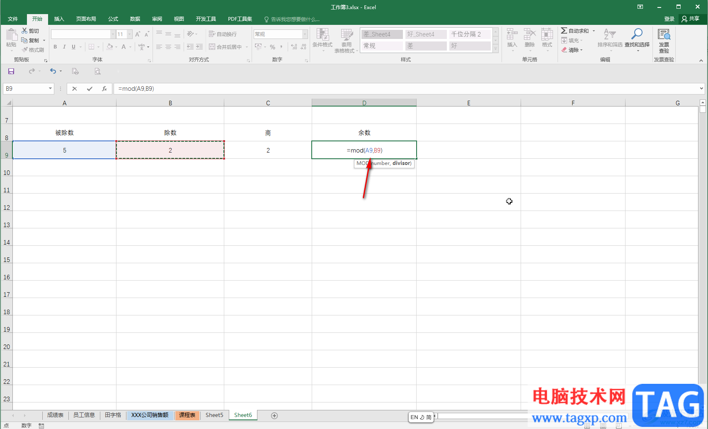
Task: Open the AutoSum dropdown arrow
Action: click(x=594, y=31)
